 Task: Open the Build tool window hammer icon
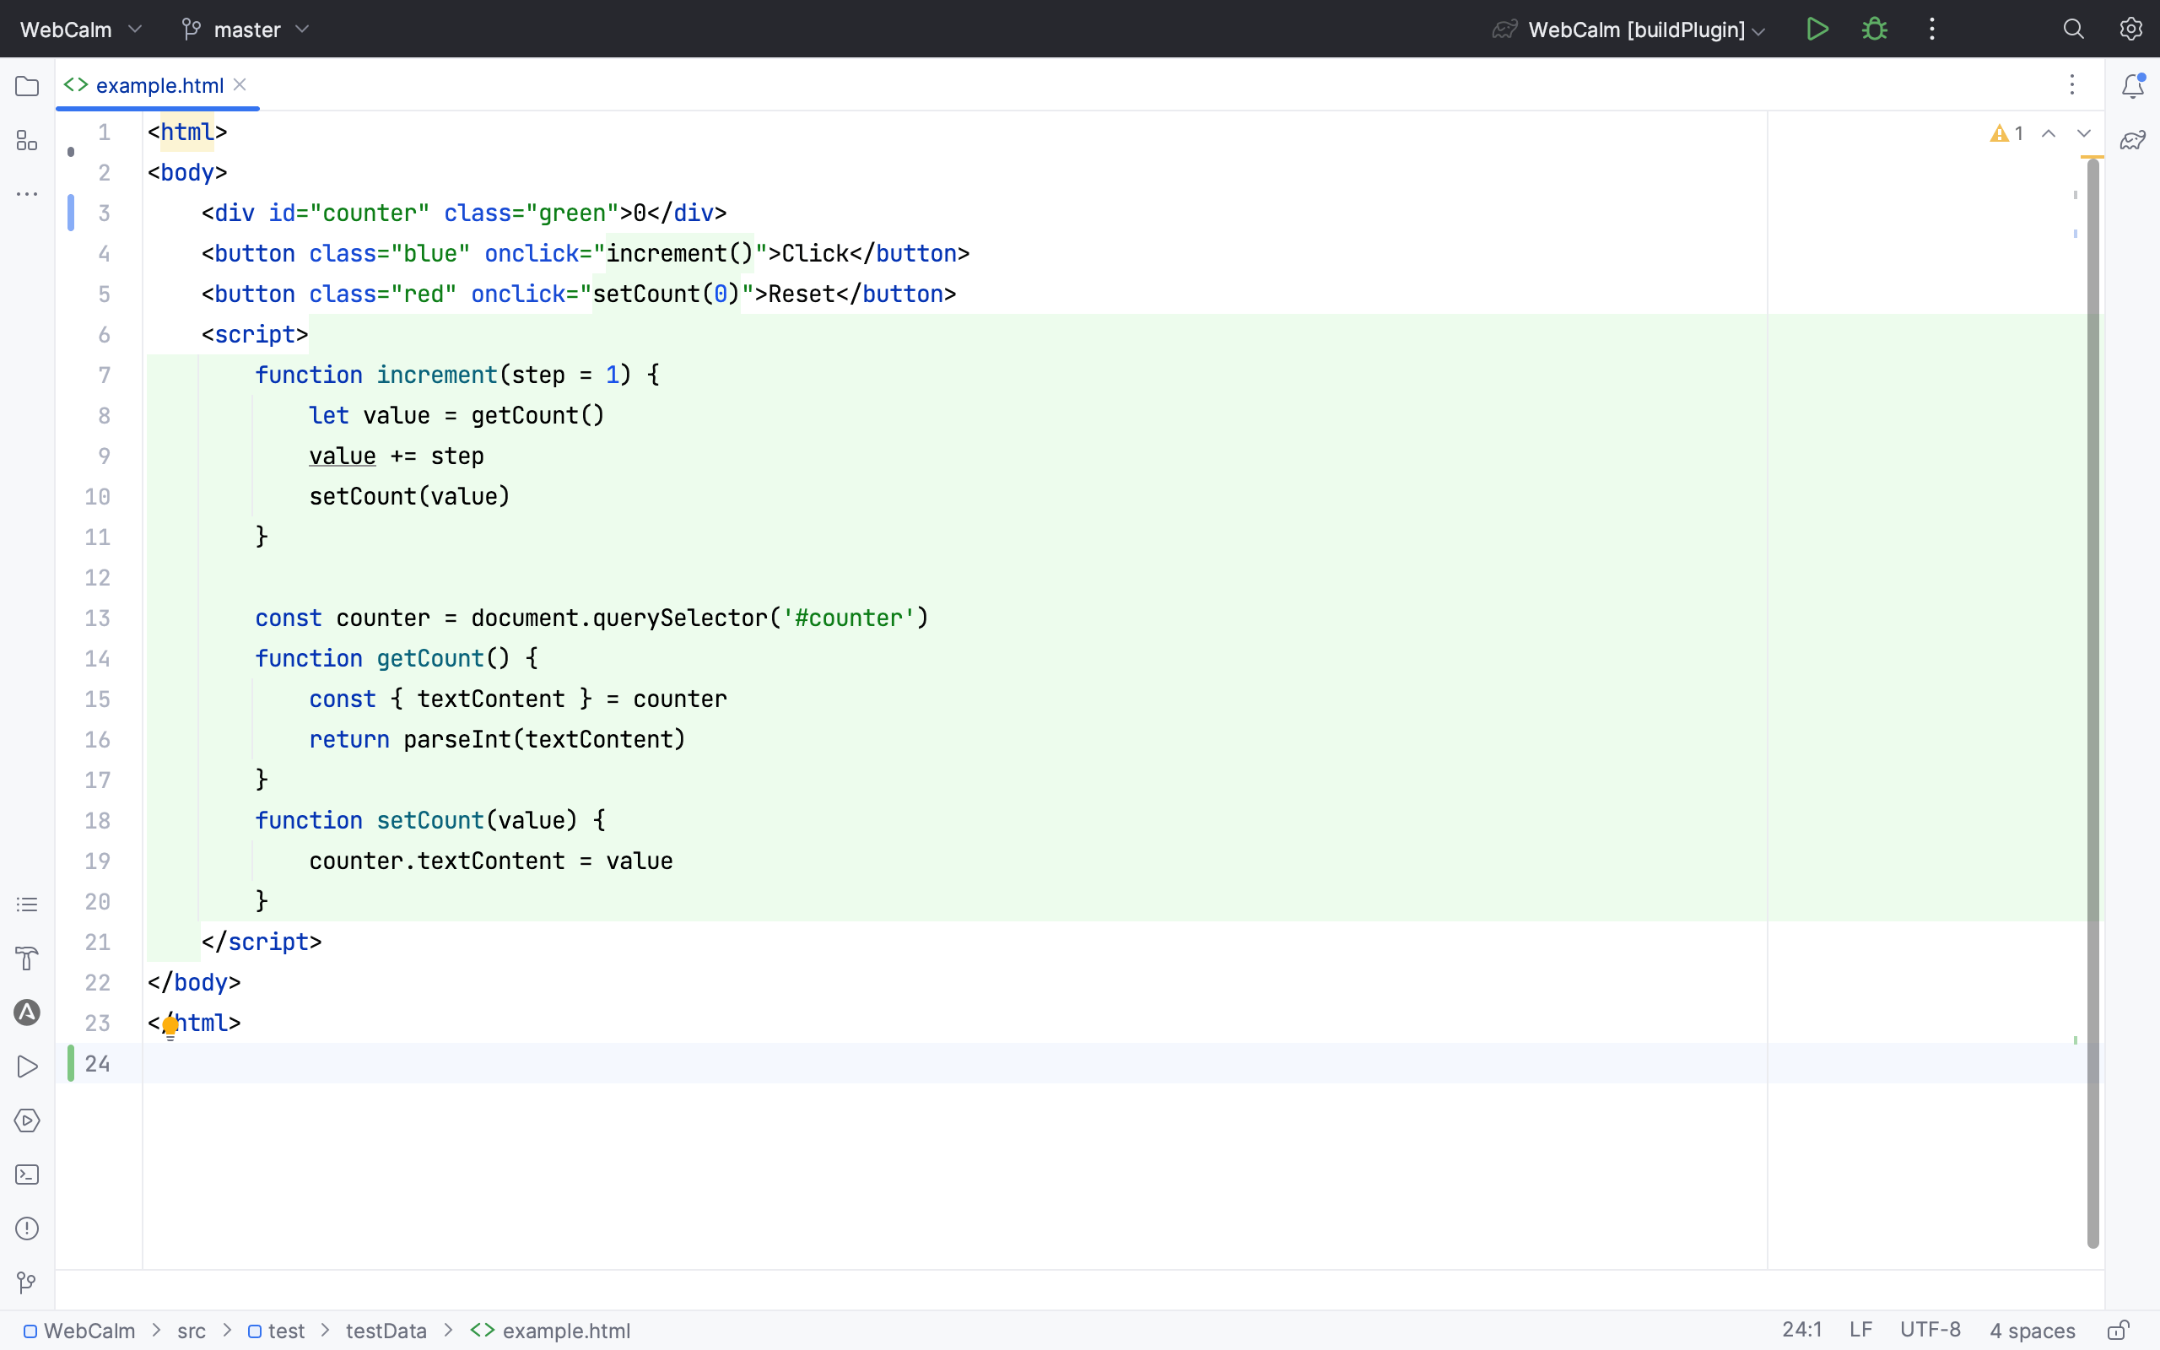[x=27, y=958]
